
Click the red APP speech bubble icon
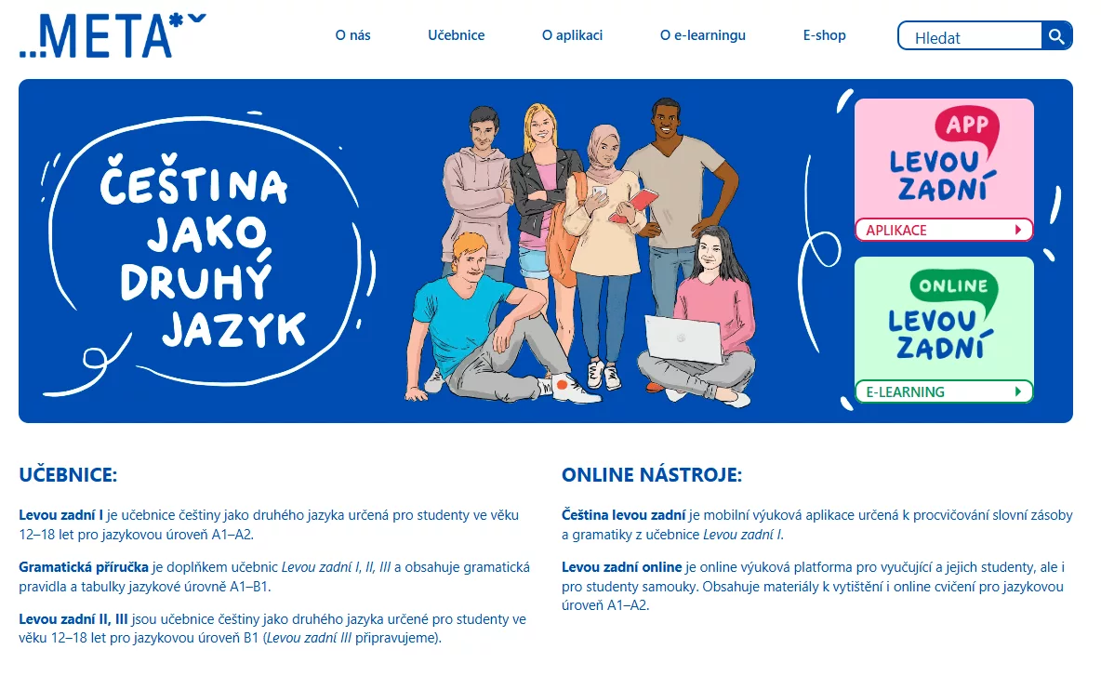[967, 128]
